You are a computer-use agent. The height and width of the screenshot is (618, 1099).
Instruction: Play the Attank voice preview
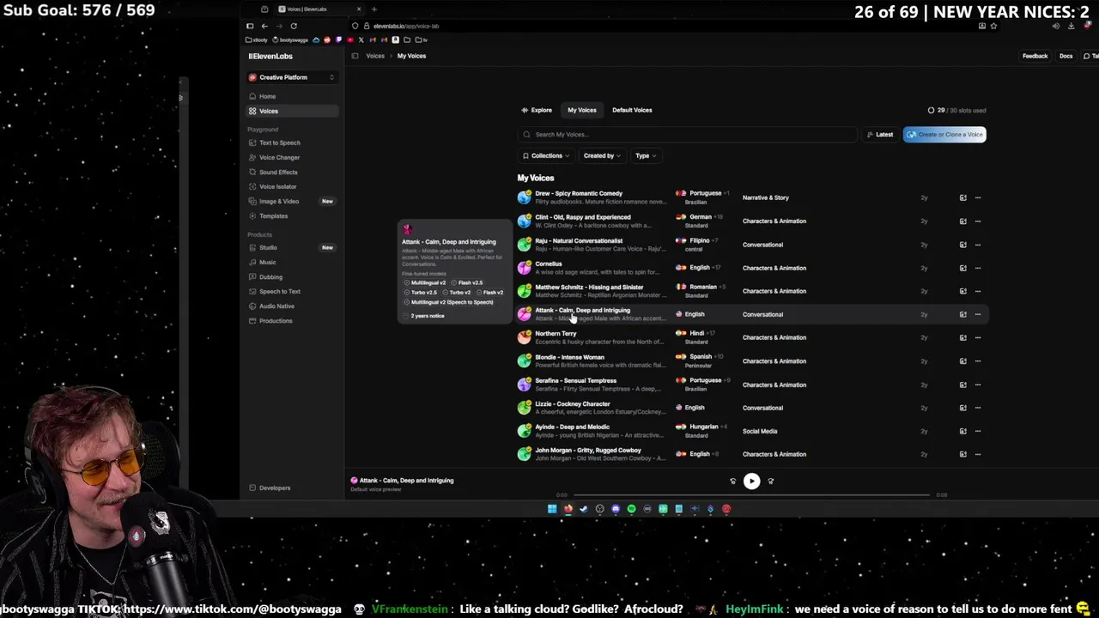pos(751,481)
